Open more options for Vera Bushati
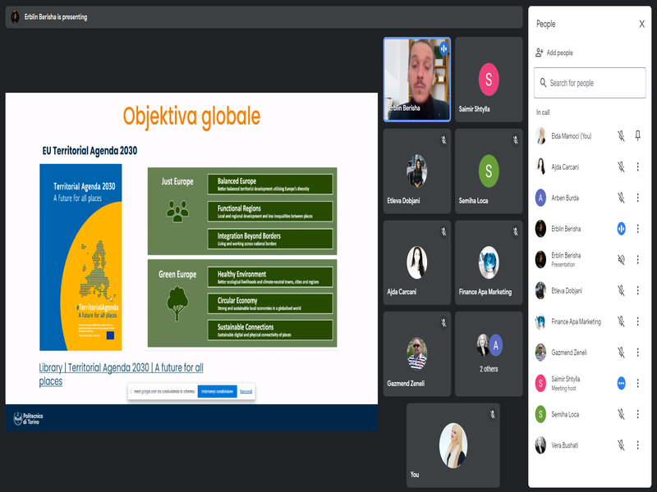Image resolution: width=657 pixels, height=492 pixels. click(638, 445)
